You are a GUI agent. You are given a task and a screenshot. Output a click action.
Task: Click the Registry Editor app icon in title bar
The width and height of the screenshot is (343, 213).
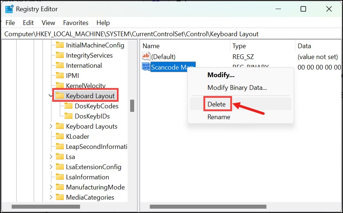pyautogui.click(x=9, y=9)
